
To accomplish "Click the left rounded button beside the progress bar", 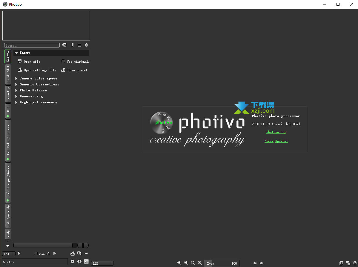I will (80, 245).
